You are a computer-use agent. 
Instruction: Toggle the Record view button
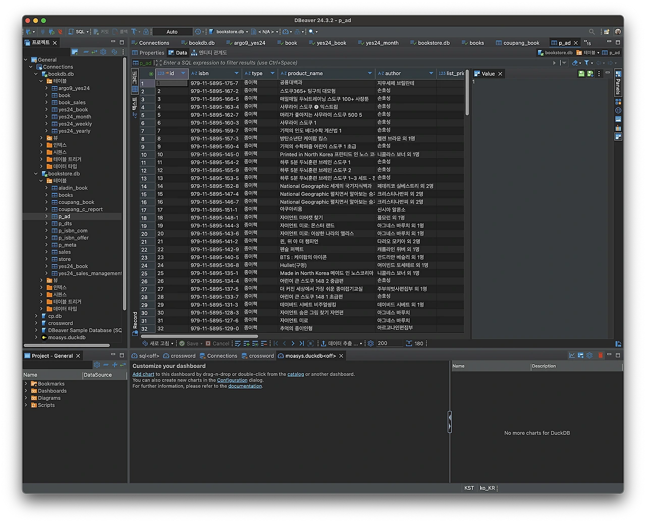(x=135, y=323)
